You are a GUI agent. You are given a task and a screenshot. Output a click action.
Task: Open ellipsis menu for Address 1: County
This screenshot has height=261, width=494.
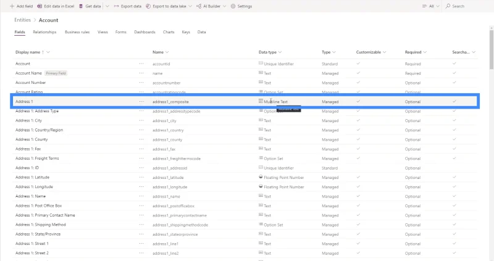pos(141,139)
